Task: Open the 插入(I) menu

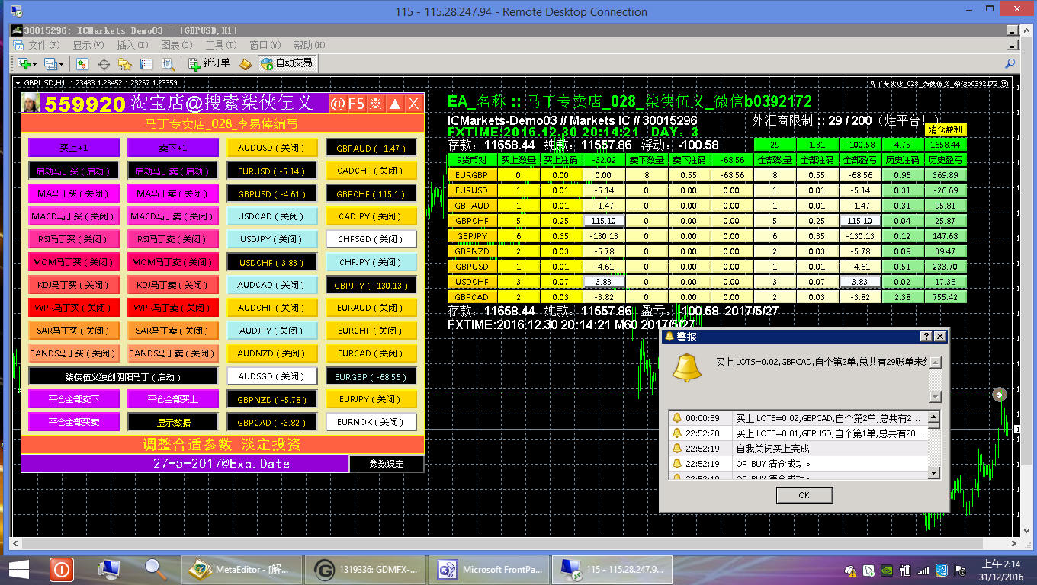Action: coord(132,45)
